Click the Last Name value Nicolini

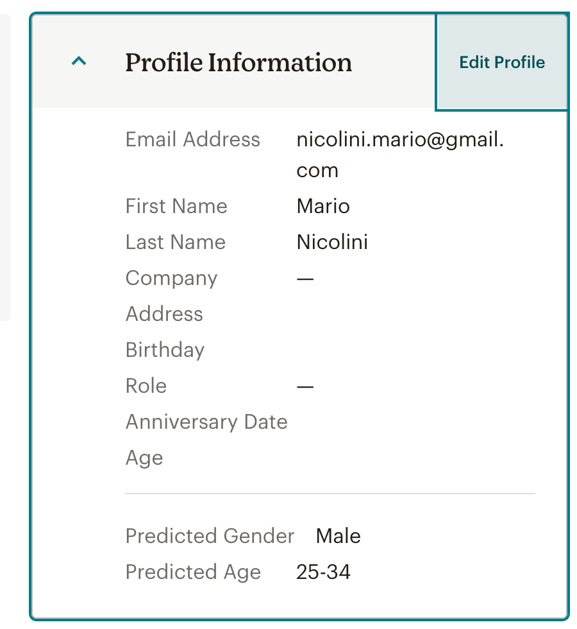[332, 242]
